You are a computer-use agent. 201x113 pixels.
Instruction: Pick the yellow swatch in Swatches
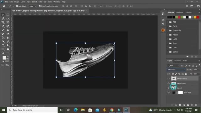pos(195,17)
